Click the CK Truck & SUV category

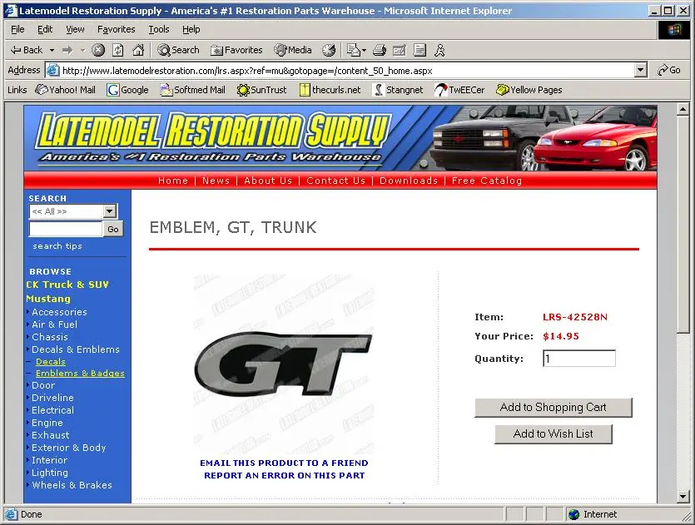67,285
